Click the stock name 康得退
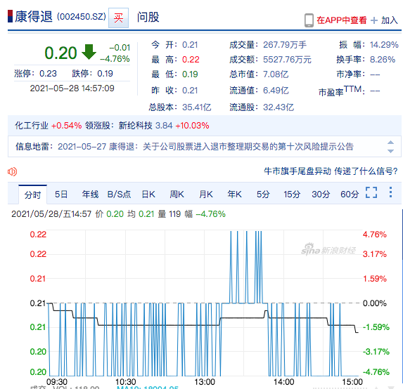 (34, 17)
